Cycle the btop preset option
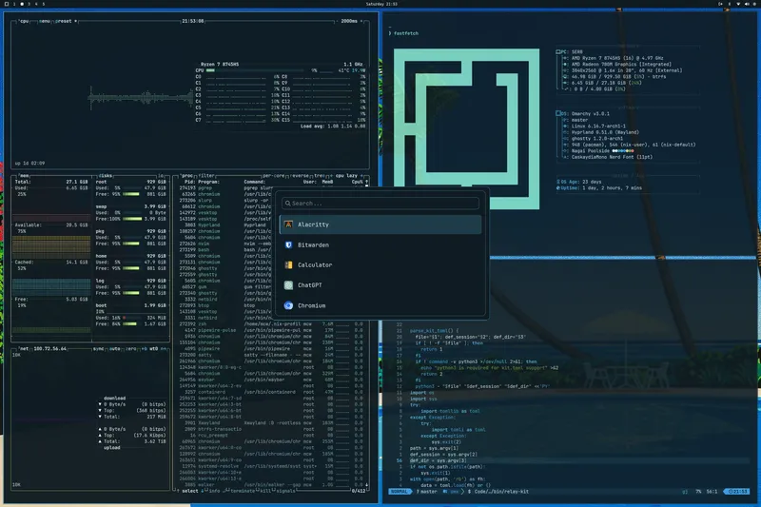The height and width of the screenshot is (507, 761). point(63,21)
